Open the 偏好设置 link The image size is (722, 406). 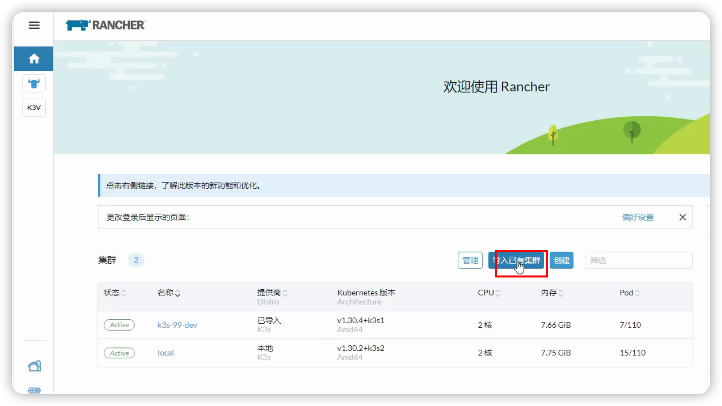pyautogui.click(x=638, y=217)
